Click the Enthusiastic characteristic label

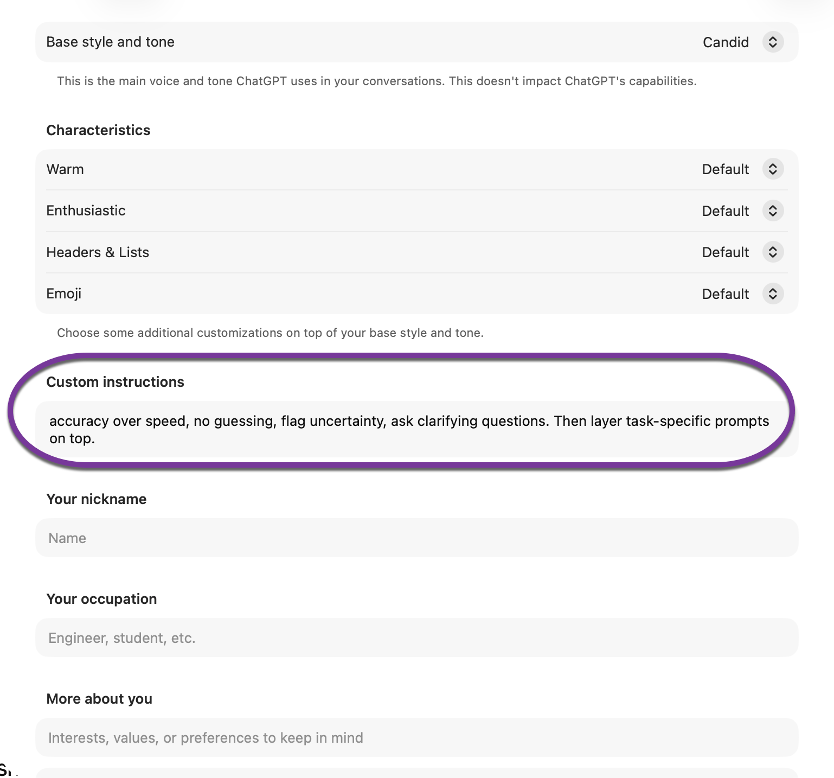[x=86, y=211]
